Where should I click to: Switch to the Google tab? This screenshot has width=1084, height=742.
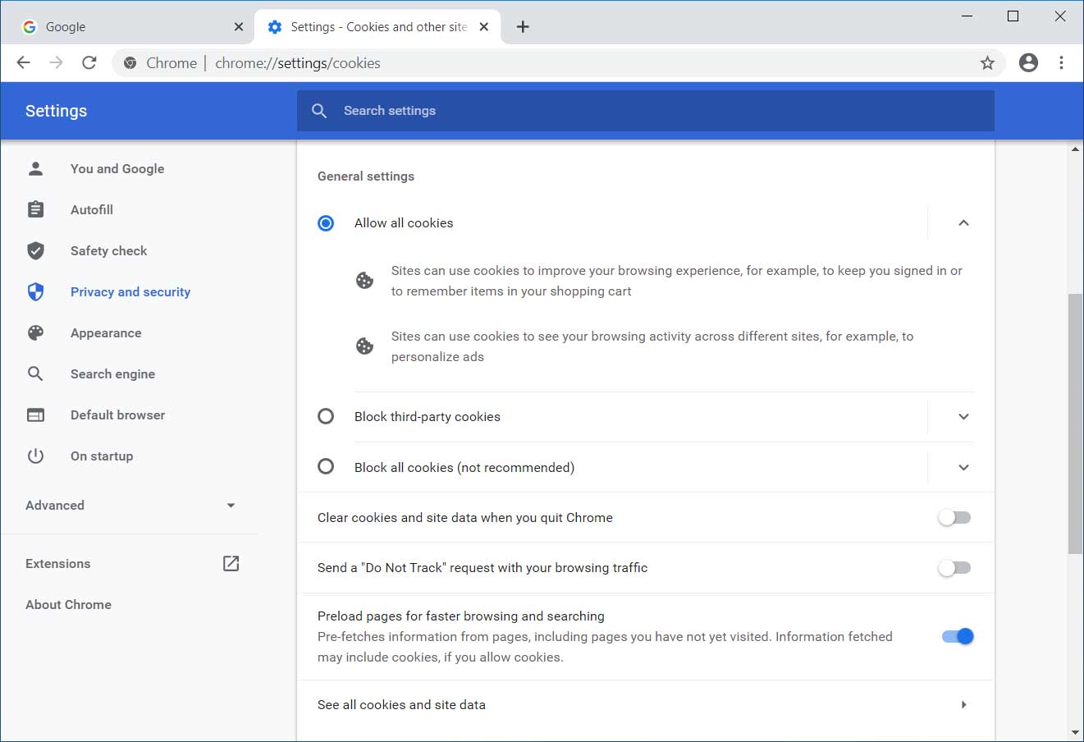[x=130, y=27]
